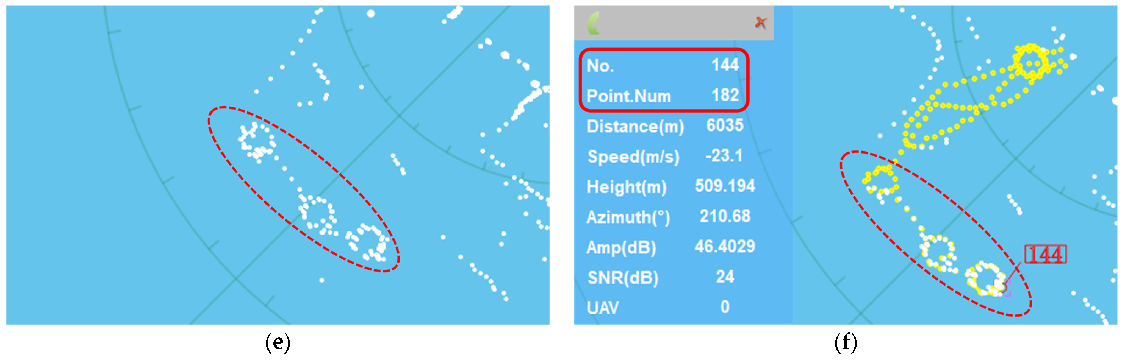Viewport: 1125px width, 360px height.
Task: Select the red 144 track label box
Action: pos(1045,254)
